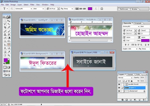The image size is (150, 106).
Task: Open layer blend mode Normal dropdown
Action: pos(132,78)
